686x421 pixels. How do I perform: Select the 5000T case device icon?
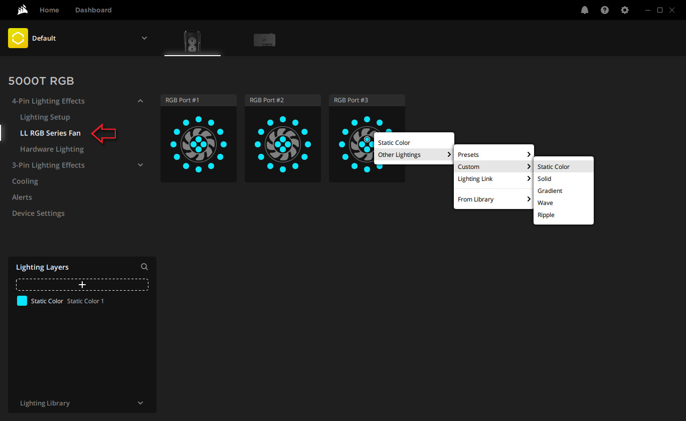click(192, 41)
